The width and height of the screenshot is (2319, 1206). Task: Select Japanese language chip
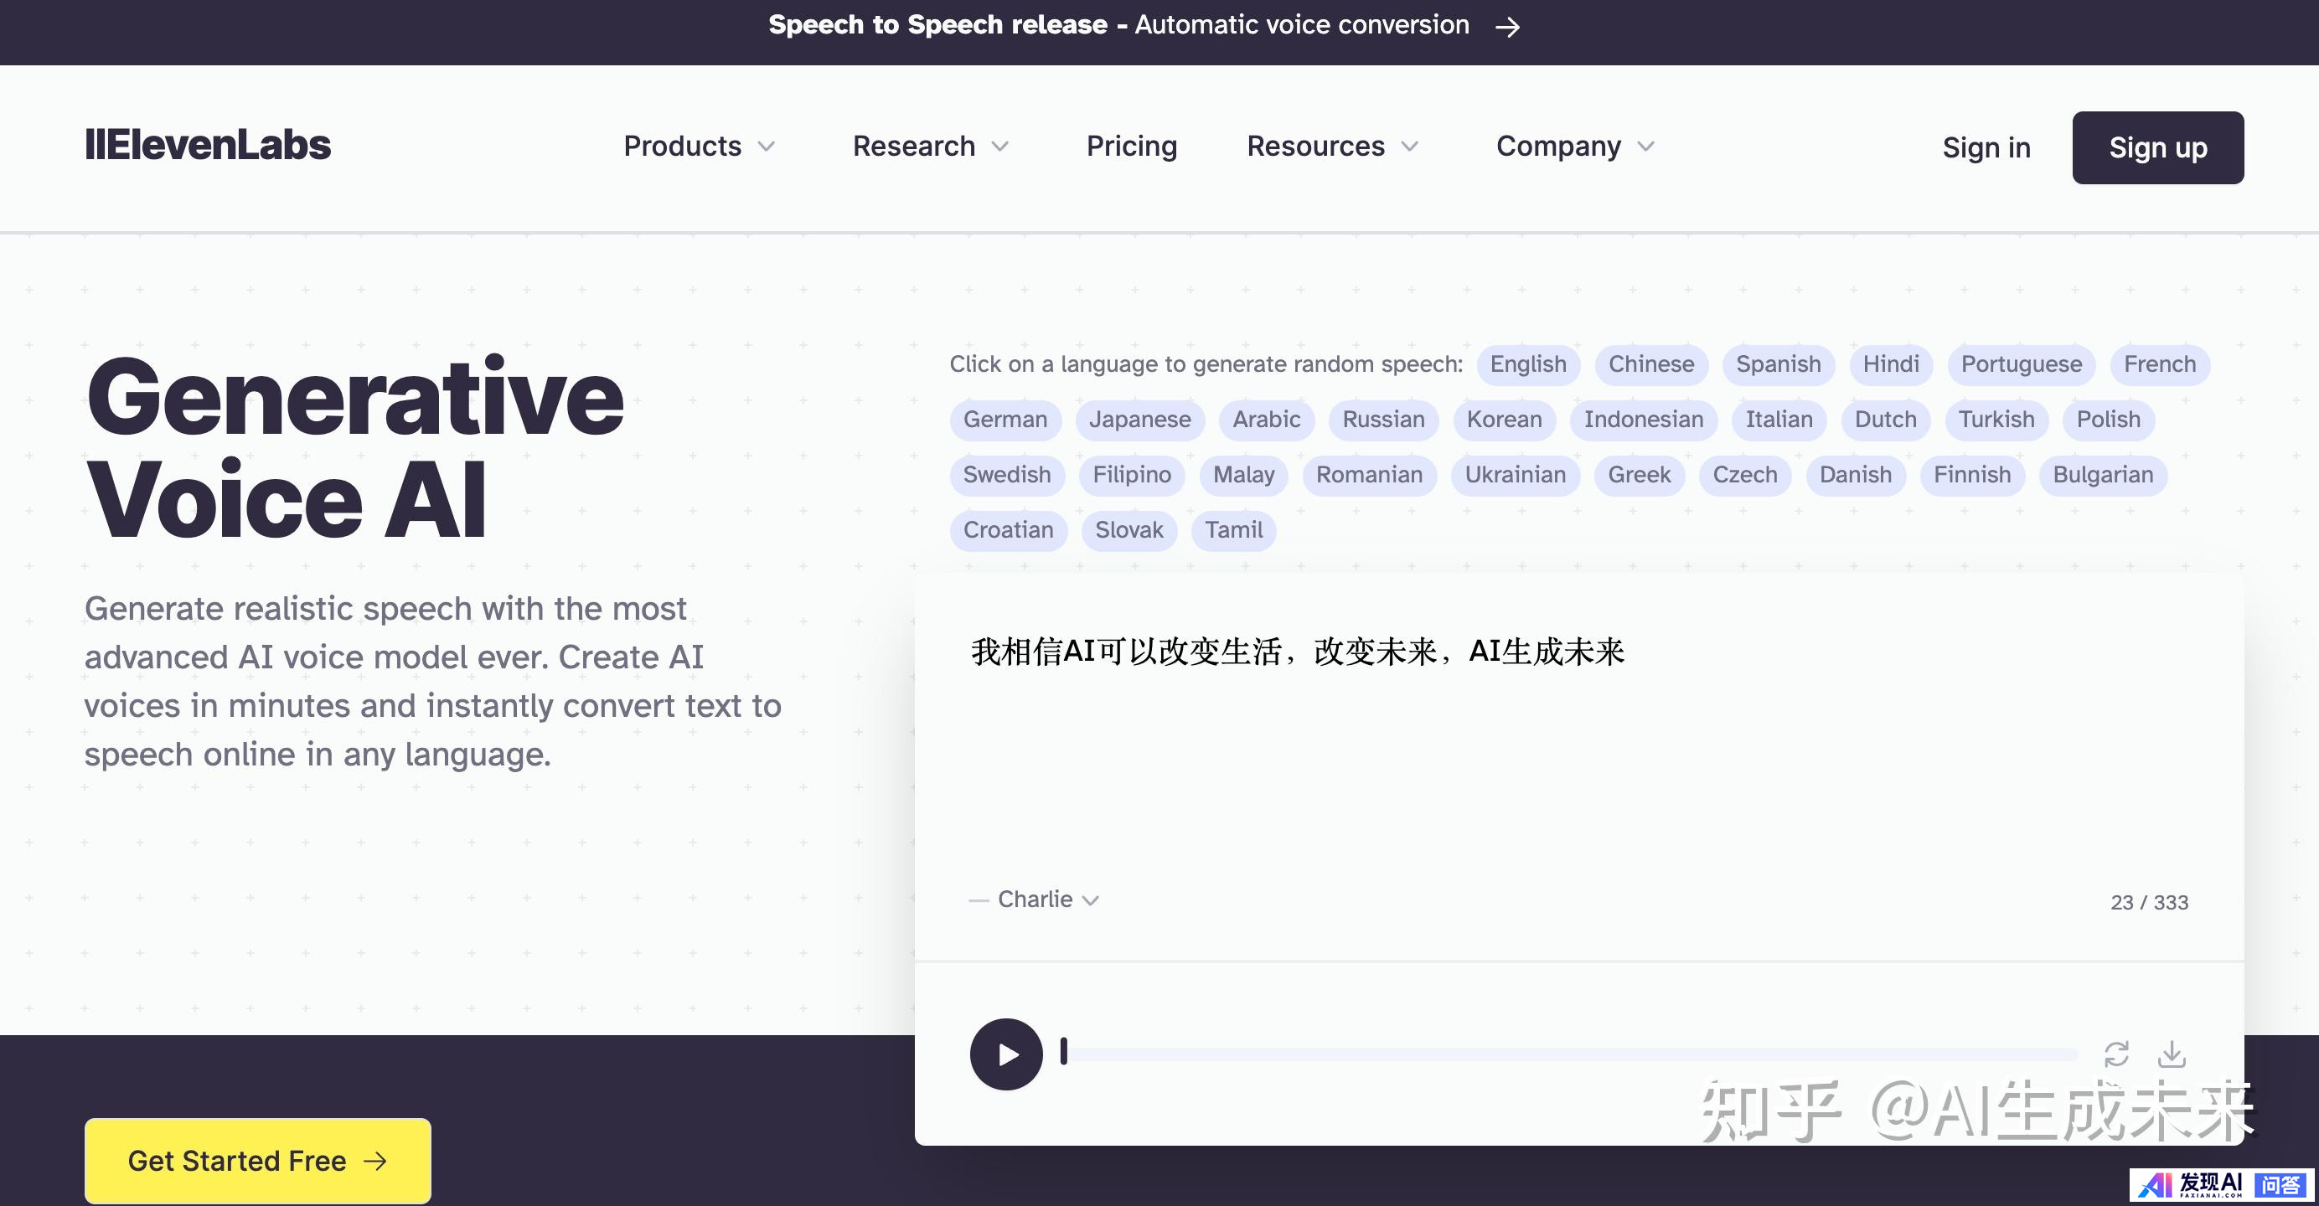point(1139,420)
